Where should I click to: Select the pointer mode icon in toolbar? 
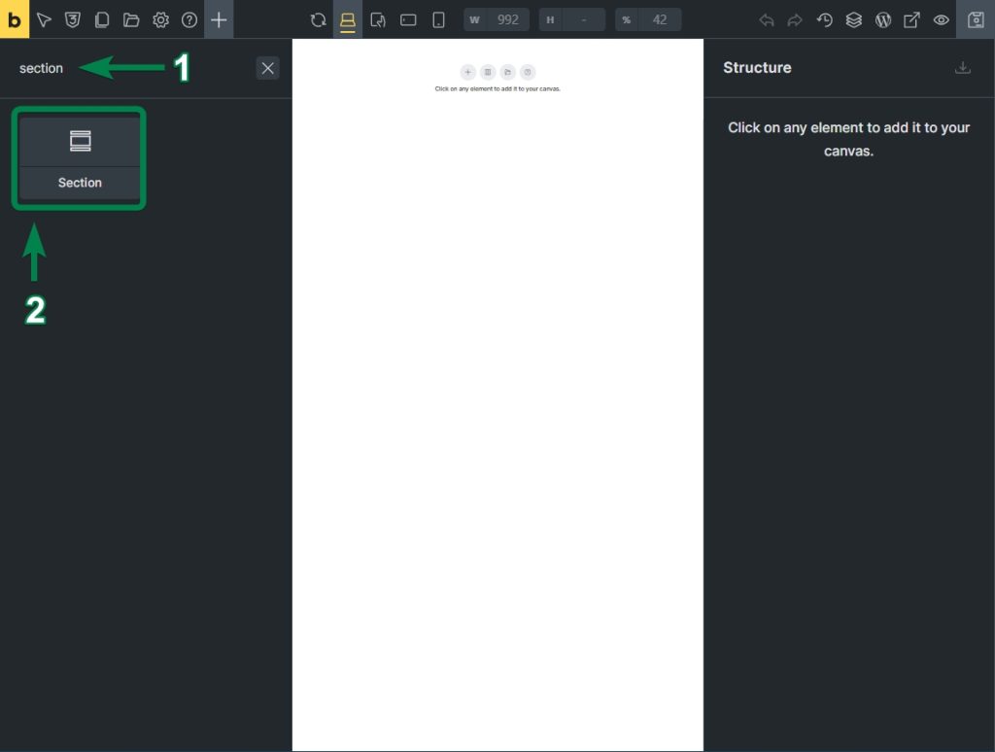click(x=44, y=19)
